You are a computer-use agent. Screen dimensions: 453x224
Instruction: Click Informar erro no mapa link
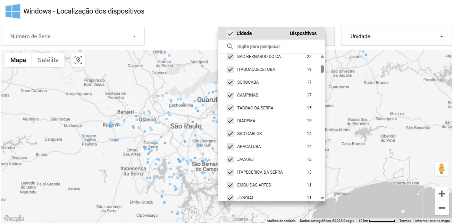tap(432, 221)
